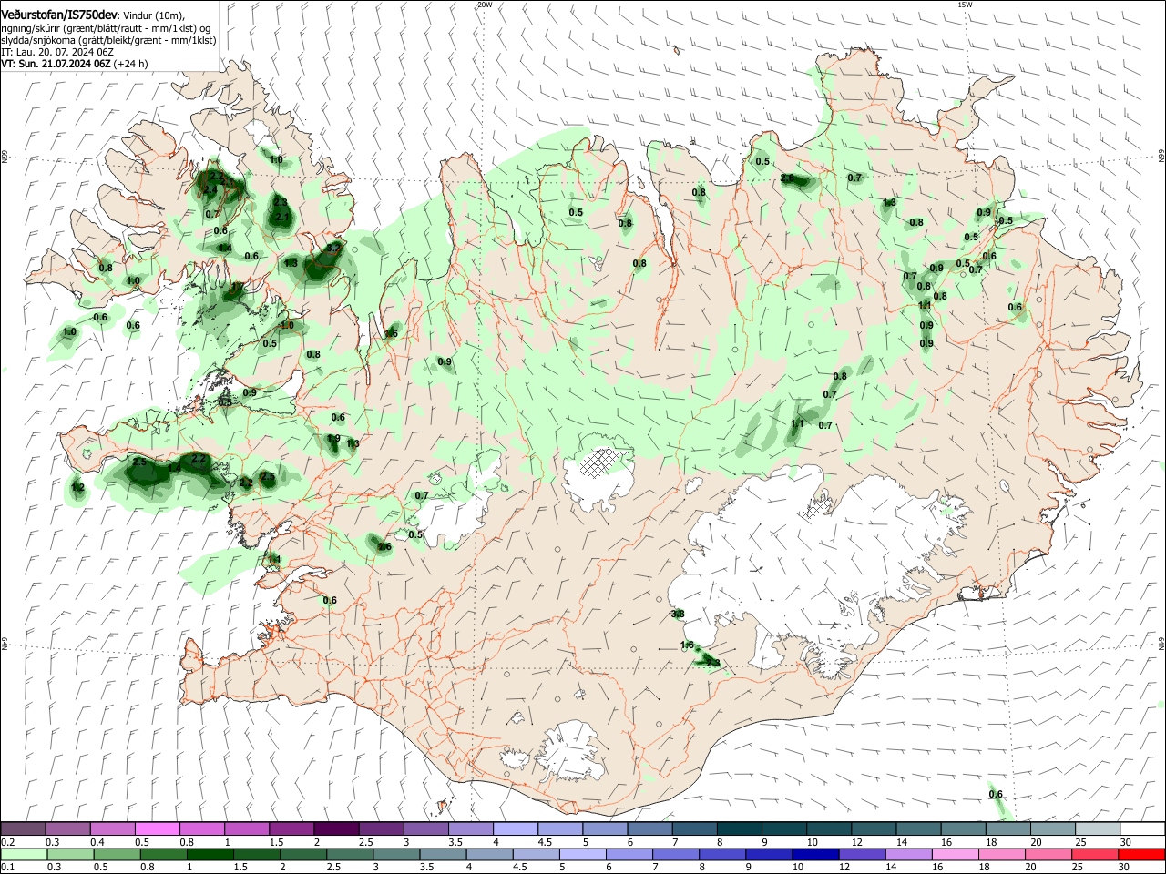The width and height of the screenshot is (1166, 874).
Task: Click the snow legend swatch starting at 0.2
Action: click(x=23, y=829)
